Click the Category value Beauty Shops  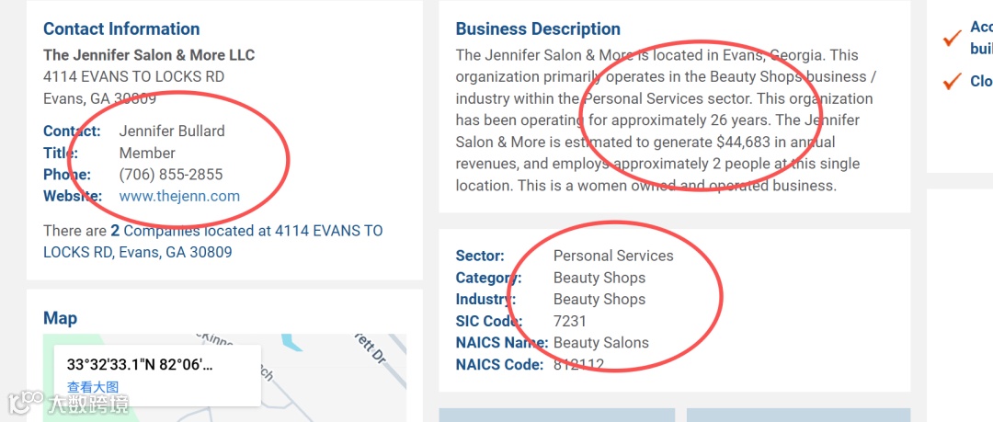tap(599, 278)
